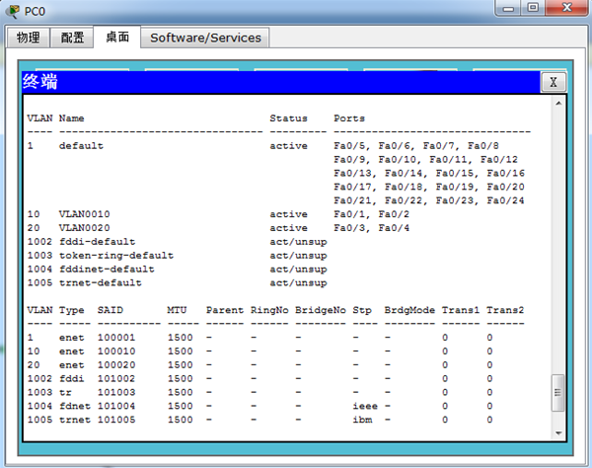Click the 'RingNo' column header
This screenshot has width=592, height=468.
pos(269,310)
